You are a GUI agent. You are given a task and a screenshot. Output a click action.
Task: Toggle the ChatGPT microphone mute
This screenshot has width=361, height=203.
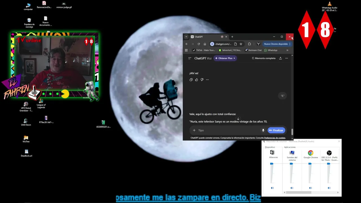[x=263, y=130]
